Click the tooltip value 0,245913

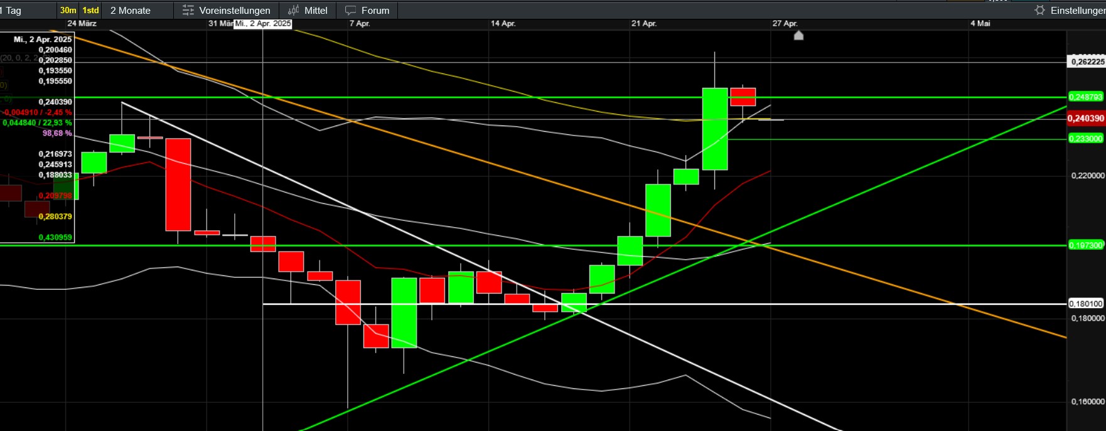(55, 164)
